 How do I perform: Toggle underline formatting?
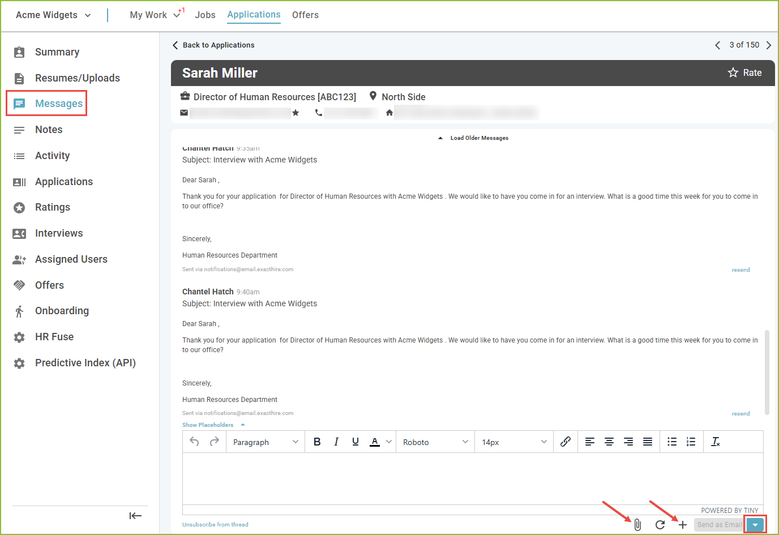pos(356,442)
